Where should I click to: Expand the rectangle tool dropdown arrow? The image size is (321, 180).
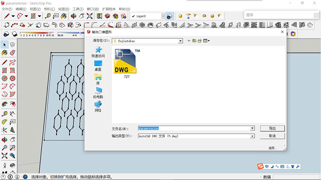pyautogui.click(x=39, y=16)
